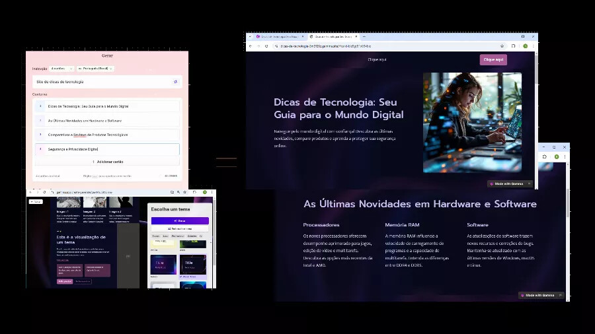595x334 pixels.
Task: Click outlined secondary button in theme preview
Action: click(83, 281)
